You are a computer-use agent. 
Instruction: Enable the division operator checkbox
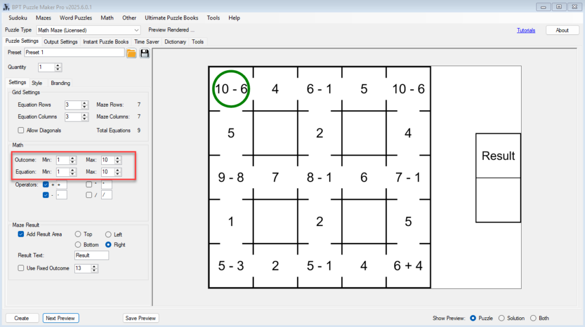pyautogui.click(x=89, y=195)
